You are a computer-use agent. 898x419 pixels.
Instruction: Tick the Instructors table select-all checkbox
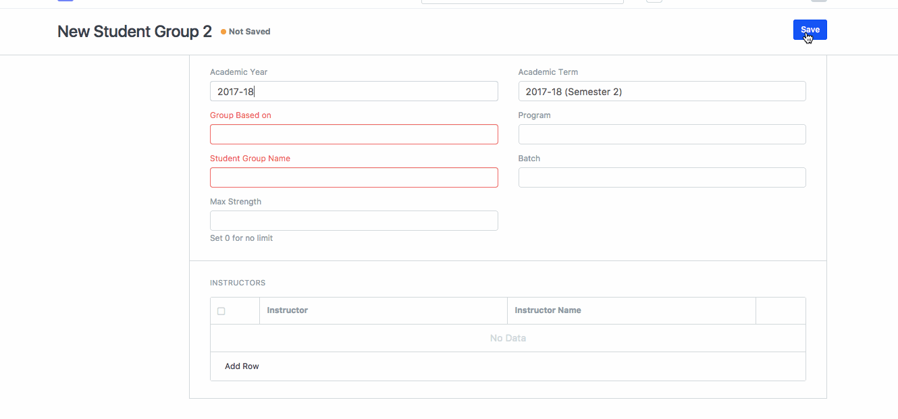221,311
